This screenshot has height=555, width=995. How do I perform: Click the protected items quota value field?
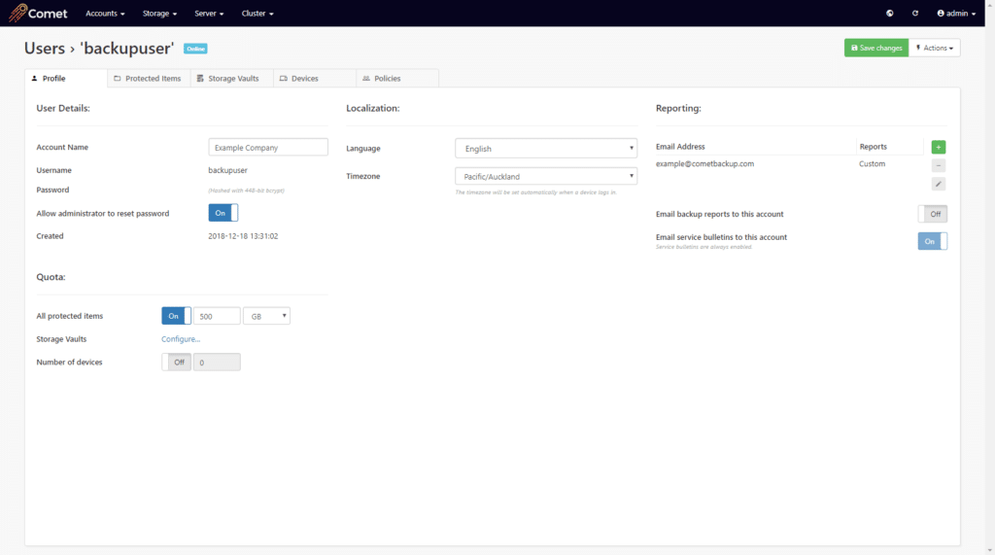point(217,316)
